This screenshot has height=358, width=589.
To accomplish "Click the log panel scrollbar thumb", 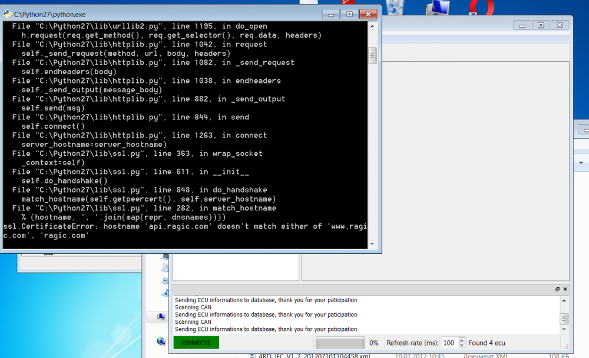I will click(564, 319).
